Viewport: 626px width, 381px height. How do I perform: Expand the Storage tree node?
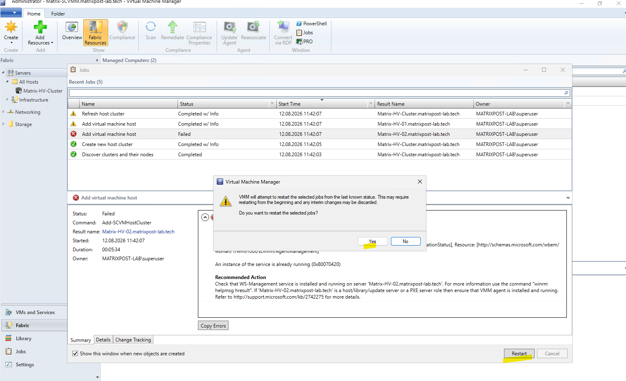(x=3, y=124)
